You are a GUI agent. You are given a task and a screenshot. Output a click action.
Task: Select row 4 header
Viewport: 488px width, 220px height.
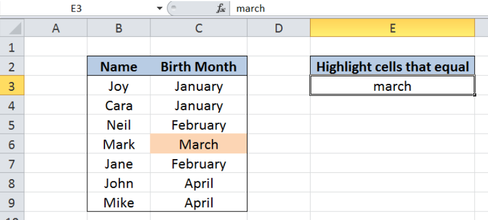click(x=12, y=105)
